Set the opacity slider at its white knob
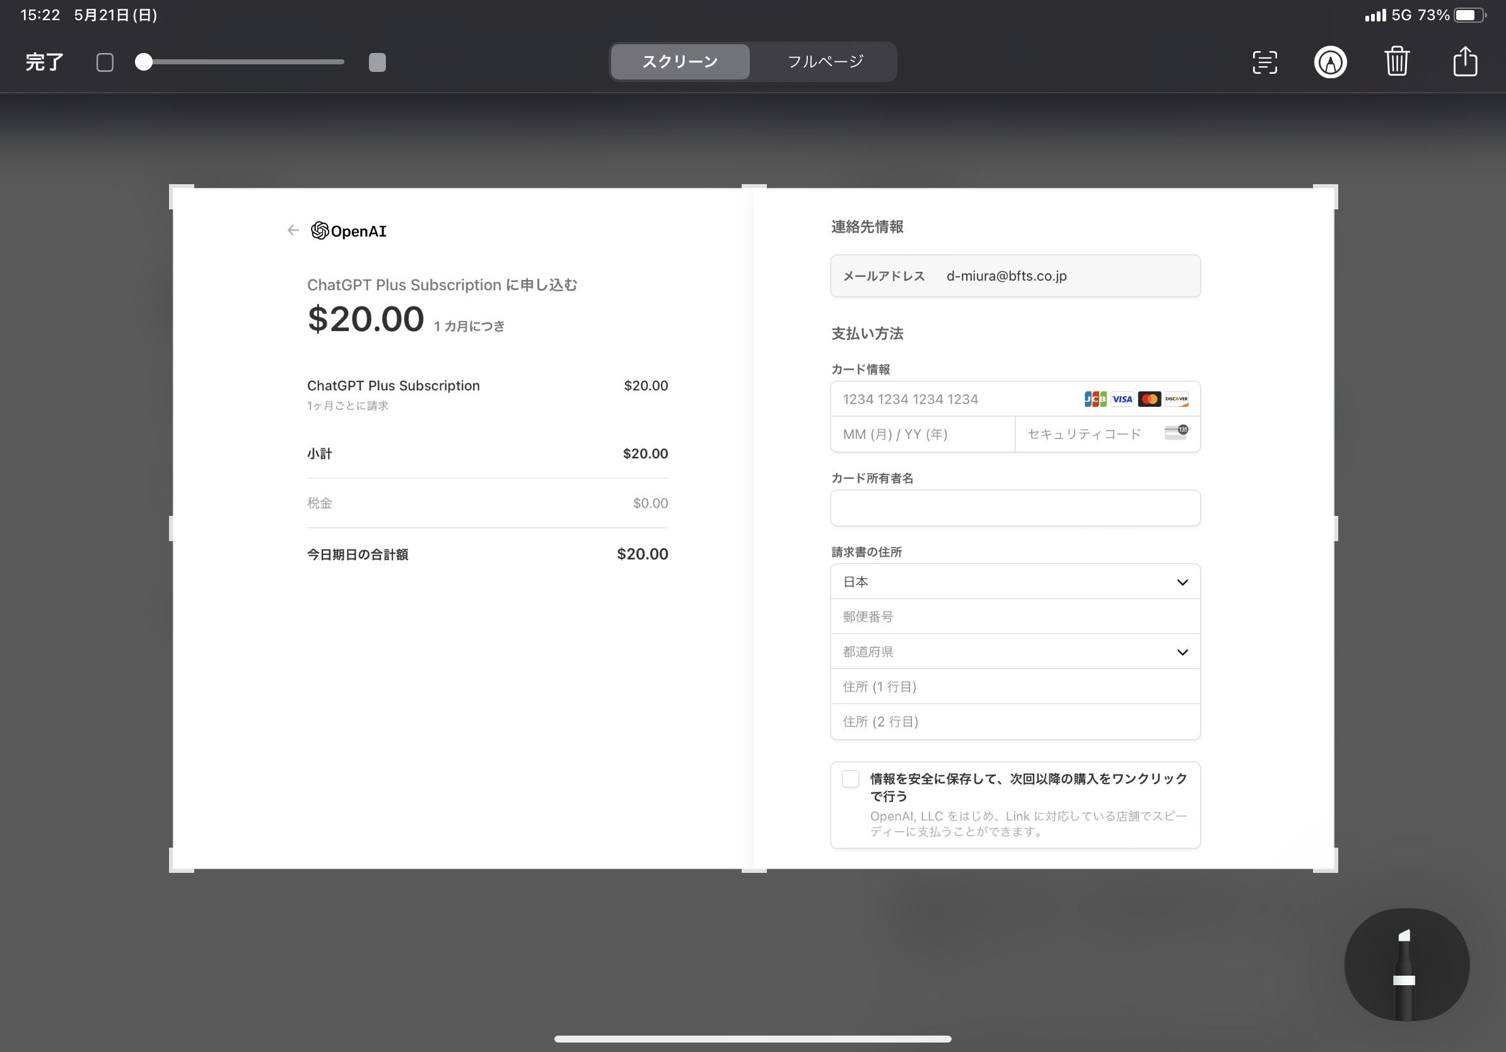Viewport: 1506px width, 1052px height. click(144, 62)
